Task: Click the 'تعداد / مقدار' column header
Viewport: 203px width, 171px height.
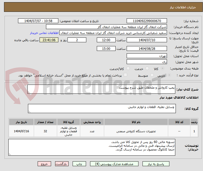Action: click(x=45, y=122)
